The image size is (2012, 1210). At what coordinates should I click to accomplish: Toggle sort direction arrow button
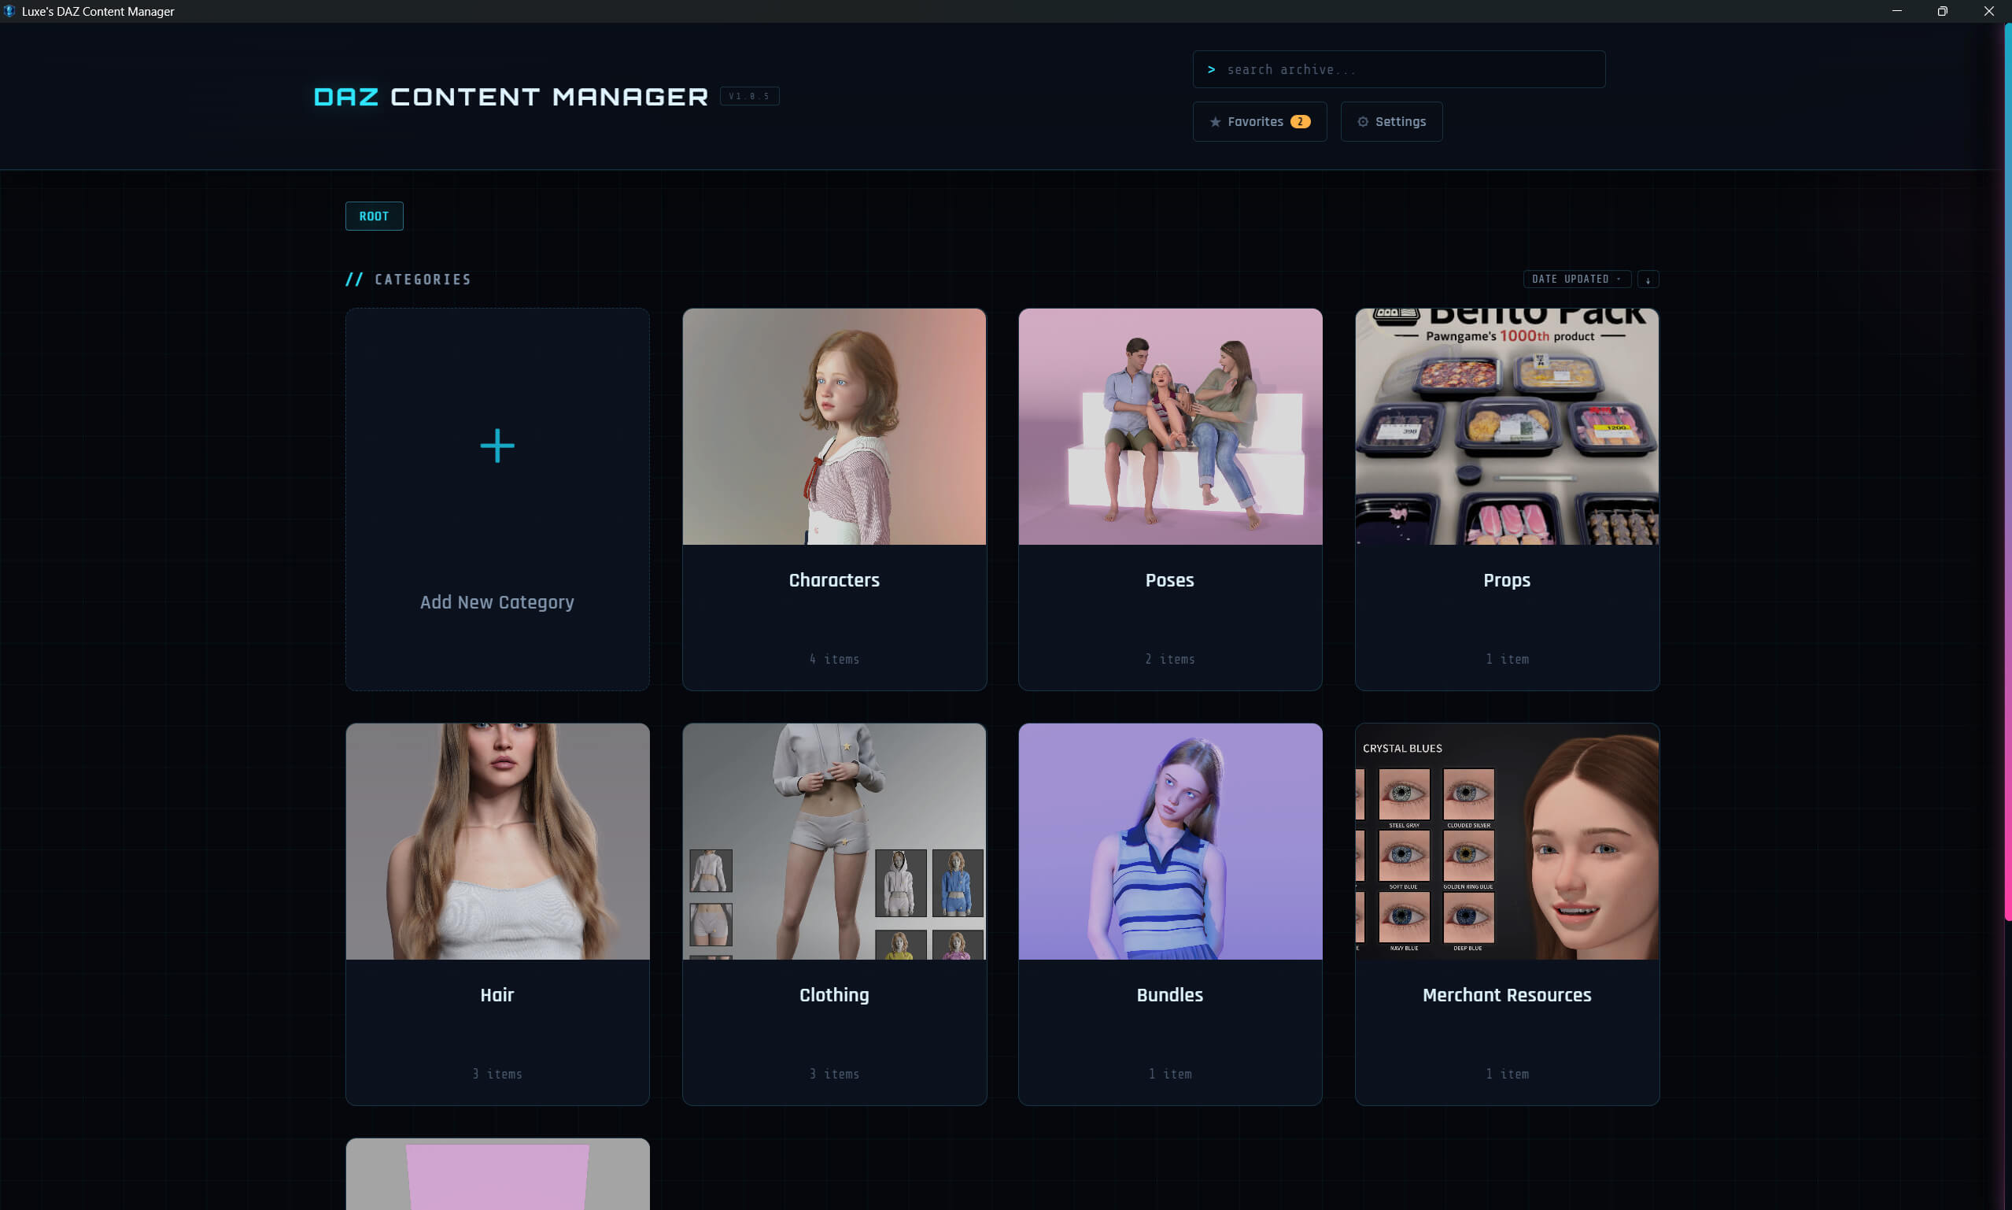click(x=1648, y=279)
